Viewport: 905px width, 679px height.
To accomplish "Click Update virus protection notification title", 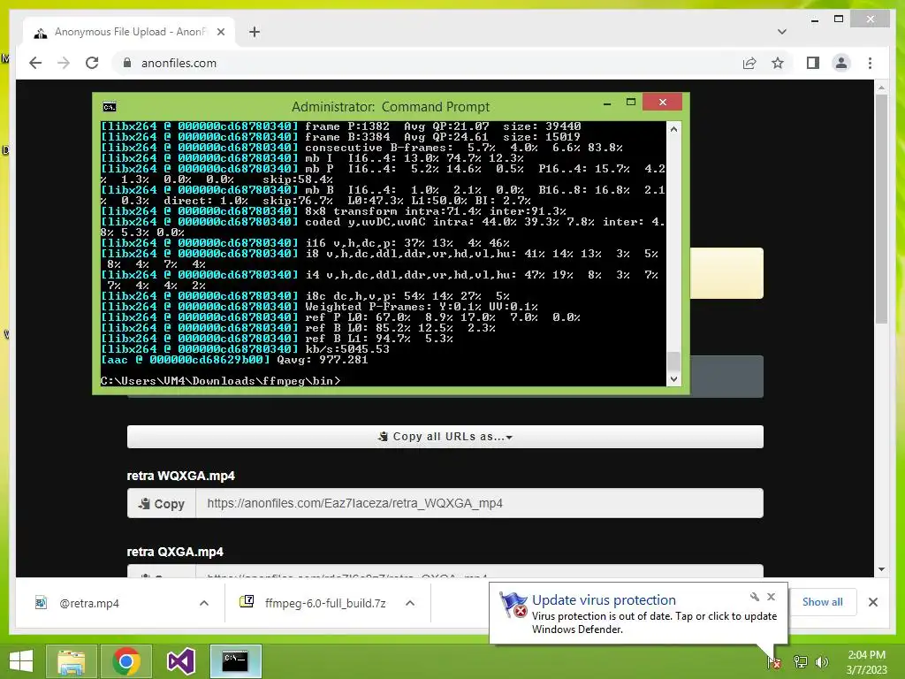I will 604,600.
